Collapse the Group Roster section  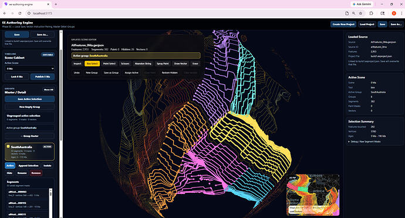[30, 136]
